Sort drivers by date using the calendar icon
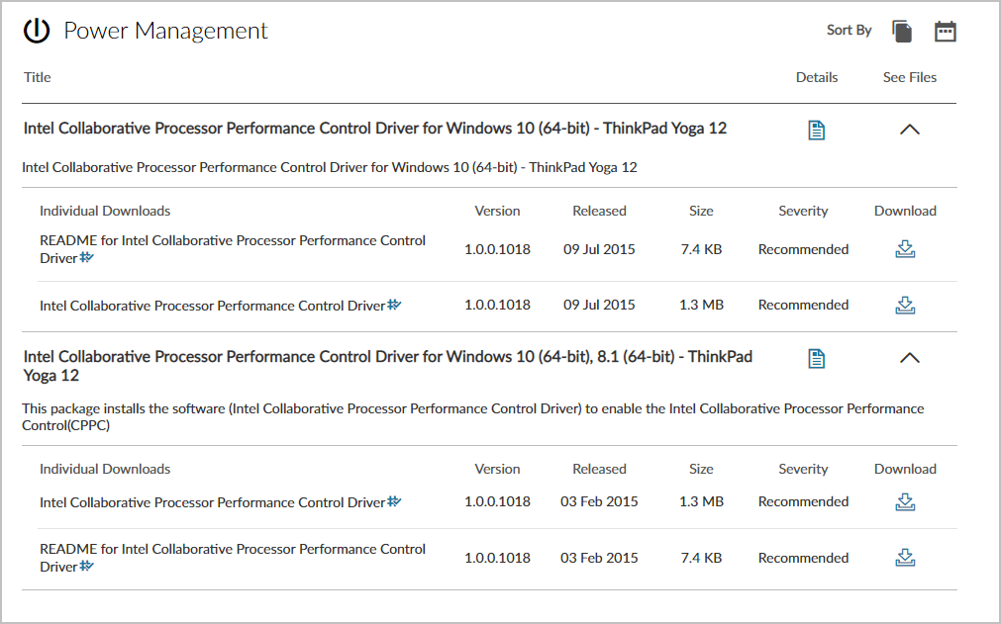1001x624 pixels. point(945,31)
